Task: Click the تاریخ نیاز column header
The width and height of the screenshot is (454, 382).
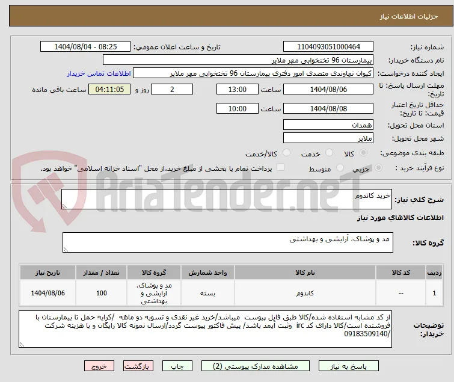Action: [x=48, y=273]
